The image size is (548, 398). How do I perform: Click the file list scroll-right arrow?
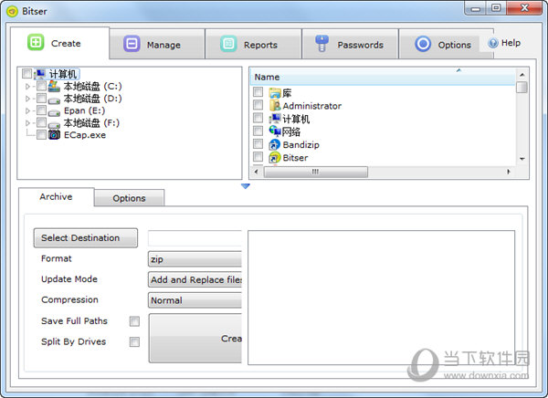pyautogui.click(x=509, y=172)
